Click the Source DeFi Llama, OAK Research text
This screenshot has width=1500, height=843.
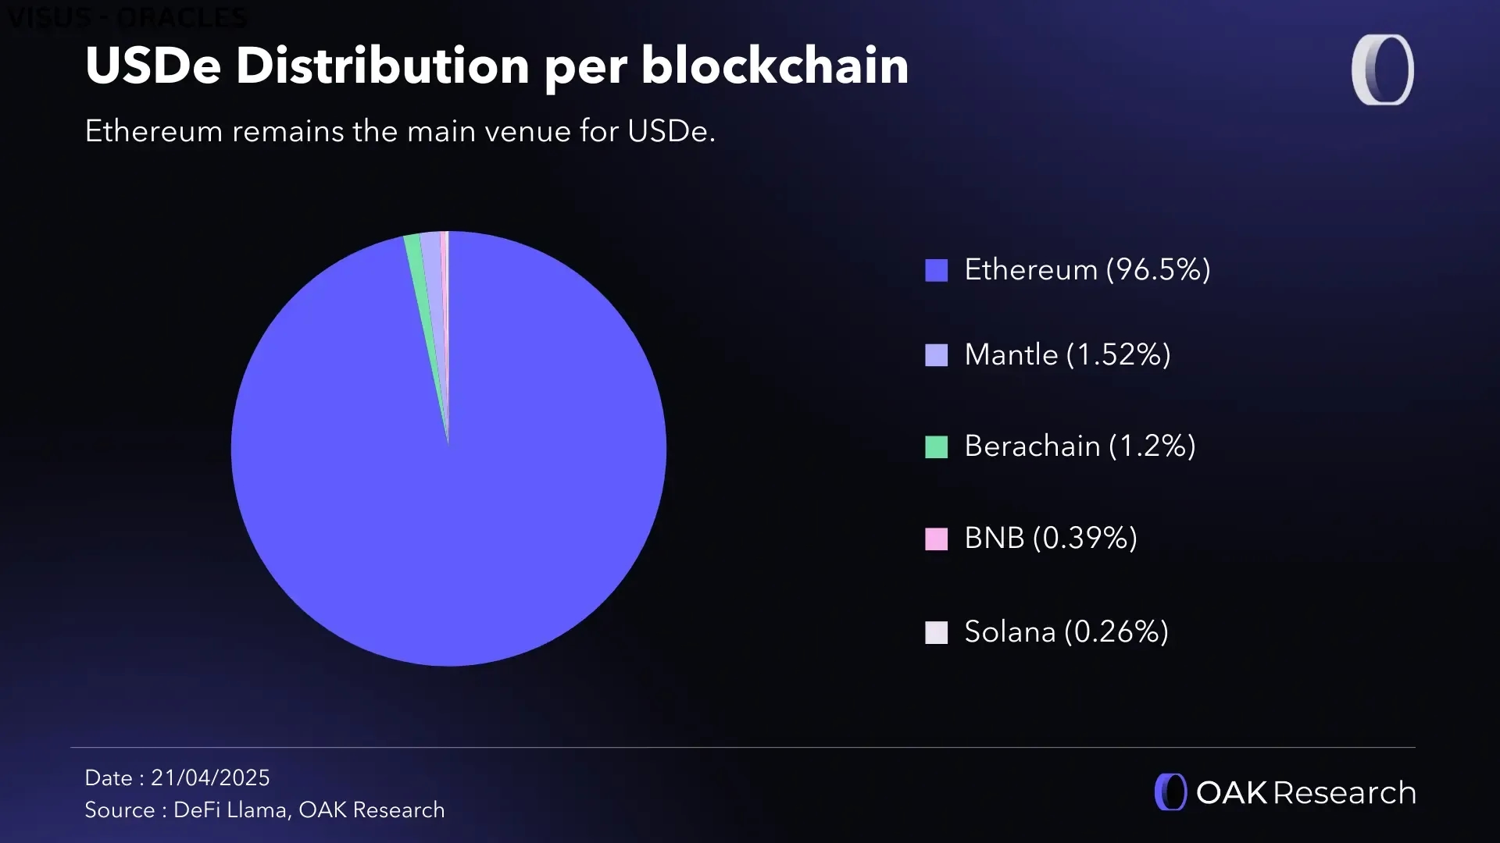coord(264,810)
